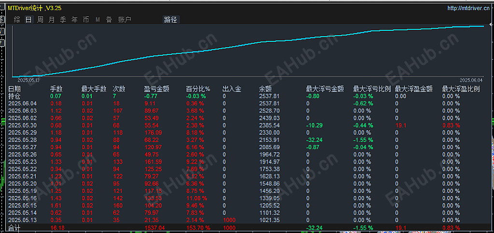494x233 pixels.
Task: Open the 周 weekly tab
Action: (x=40, y=20)
